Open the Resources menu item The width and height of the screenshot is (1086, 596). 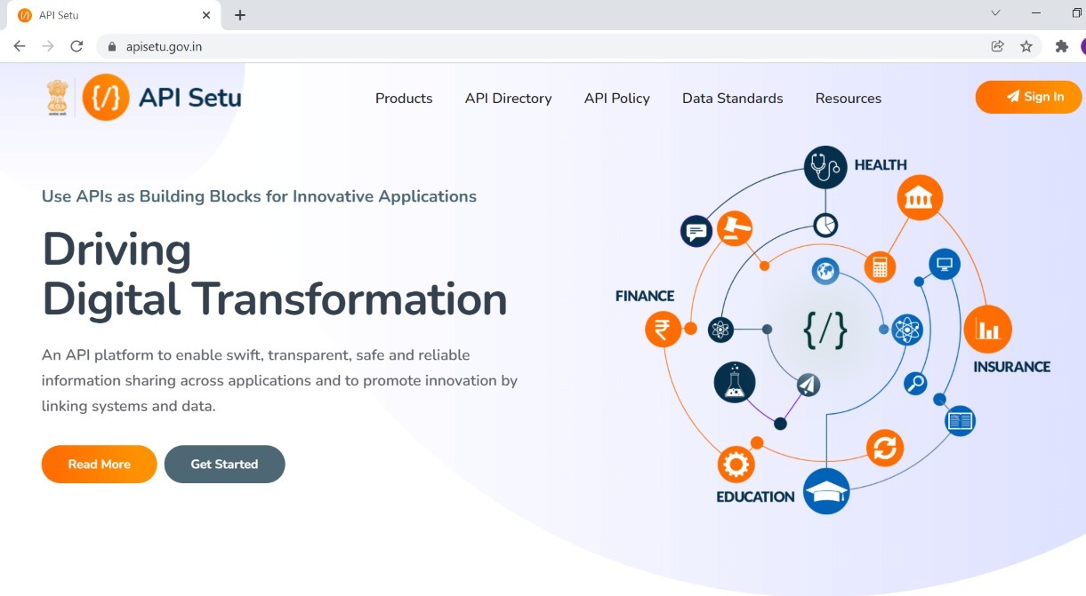point(849,99)
